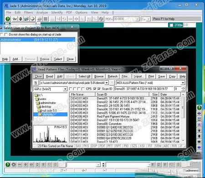Open the MDI Ascii Pattern Files type dropdown
This screenshot has width=205, height=178.
[183, 83]
